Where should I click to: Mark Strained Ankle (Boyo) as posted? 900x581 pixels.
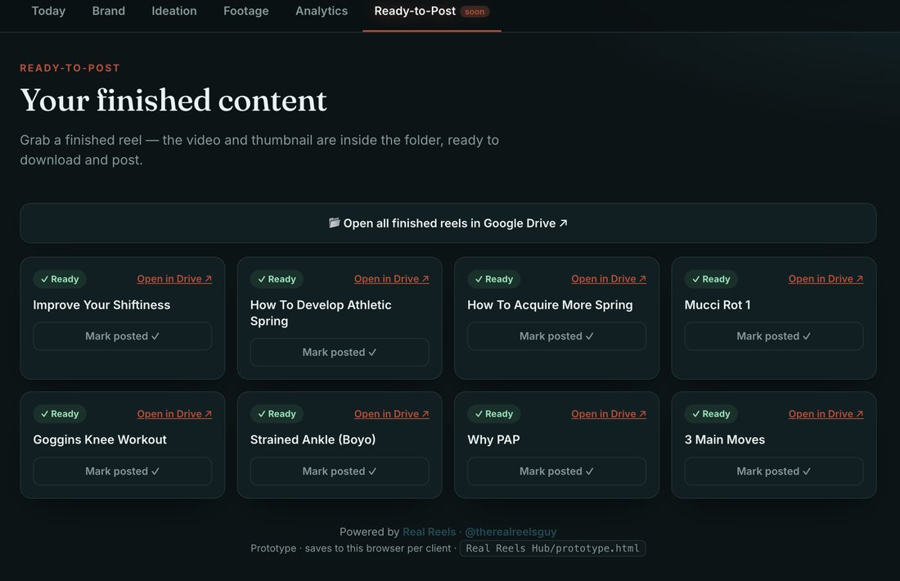(340, 471)
